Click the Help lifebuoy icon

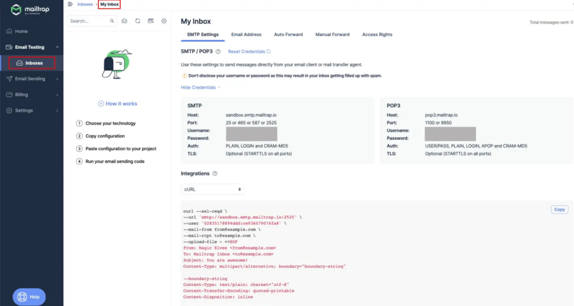(x=22, y=297)
